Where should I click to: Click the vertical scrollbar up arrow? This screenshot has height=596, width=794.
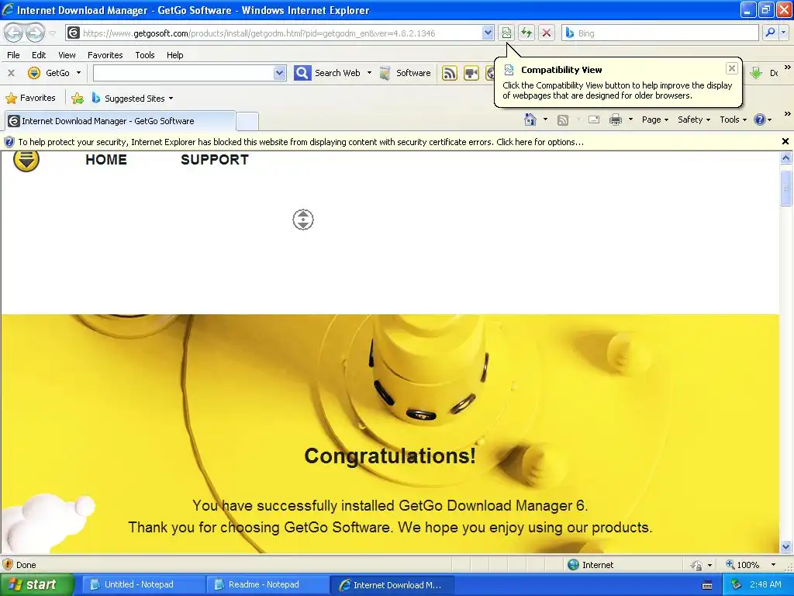[786, 158]
